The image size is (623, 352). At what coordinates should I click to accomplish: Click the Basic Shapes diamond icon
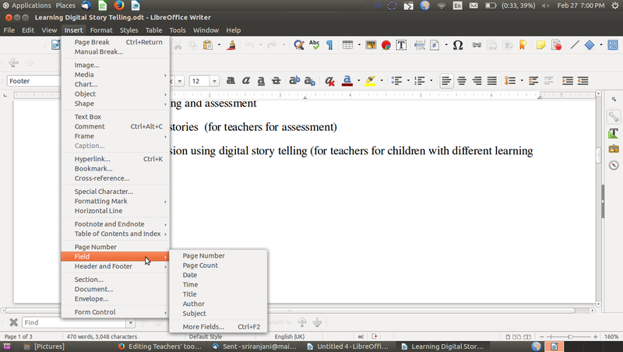tap(590, 45)
